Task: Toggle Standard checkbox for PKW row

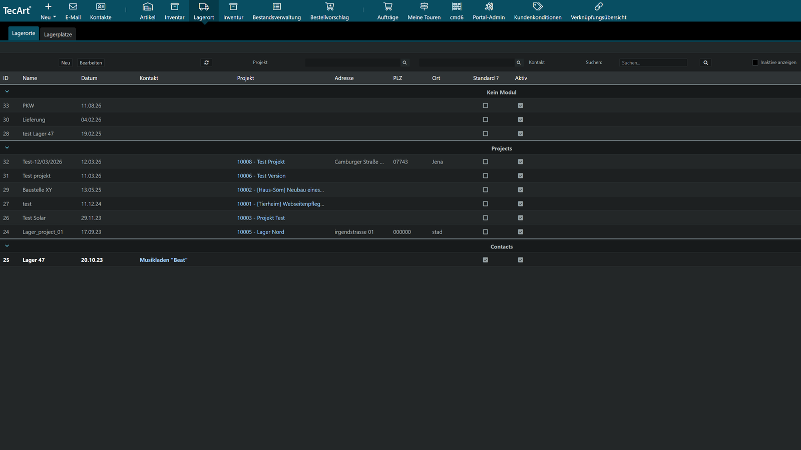Action: pyautogui.click(x=485, y=105)
